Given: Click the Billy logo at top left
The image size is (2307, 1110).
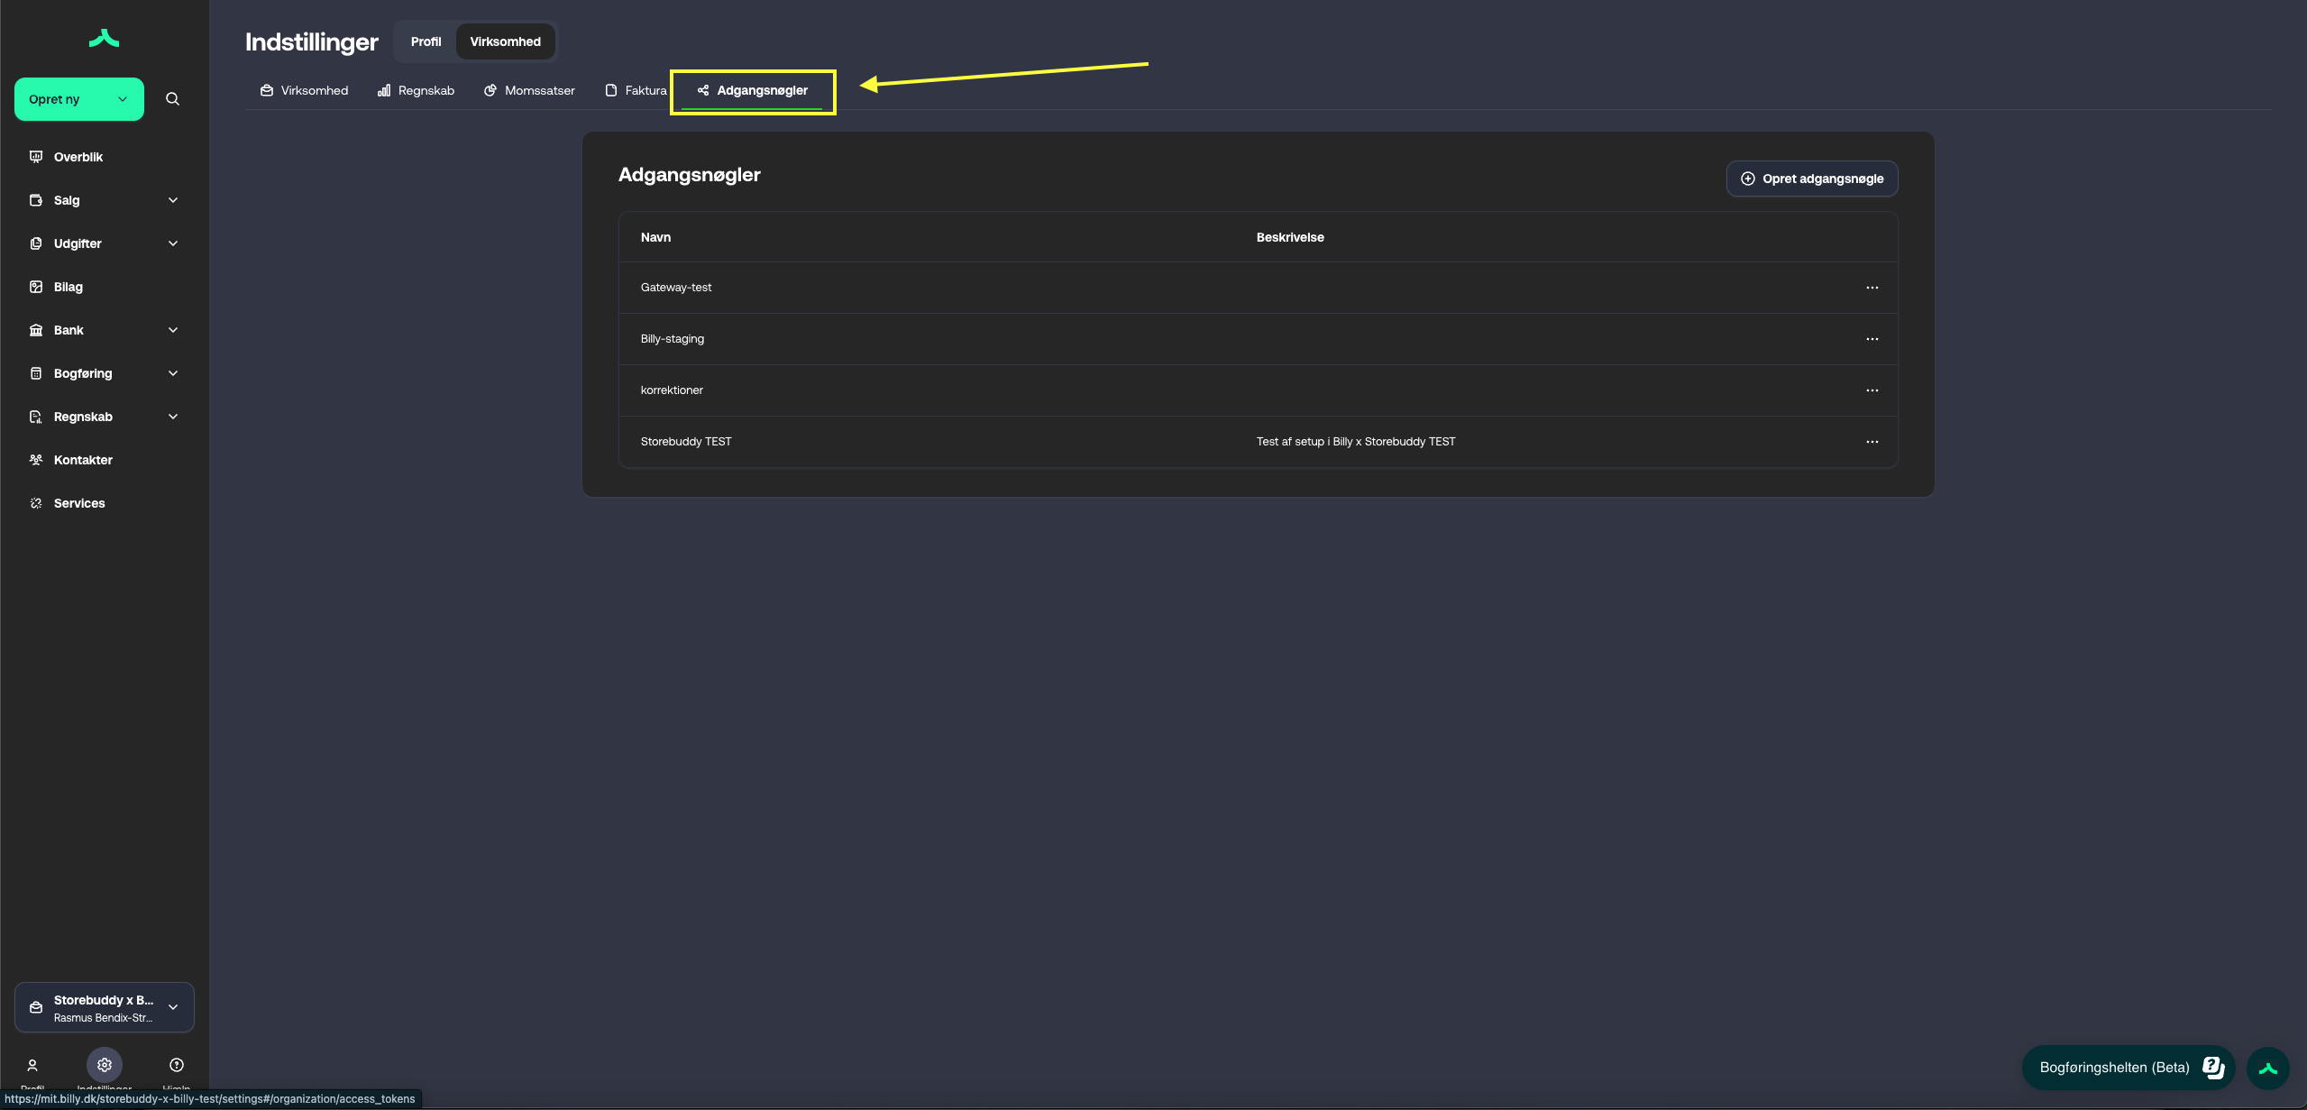Looking at the screenshot, I should (105, 38).
